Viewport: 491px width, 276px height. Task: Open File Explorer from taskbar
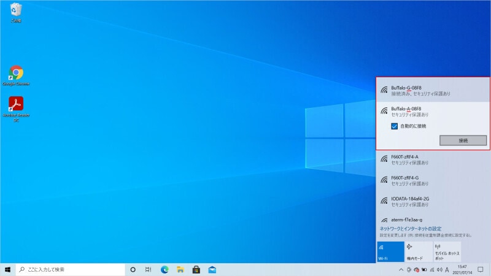[x=180, y=269]
